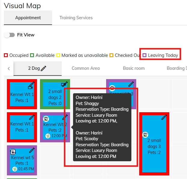Switch to the Training Services tab
The width and height of the screenshot is (187, 179).
tap(76, 18)
